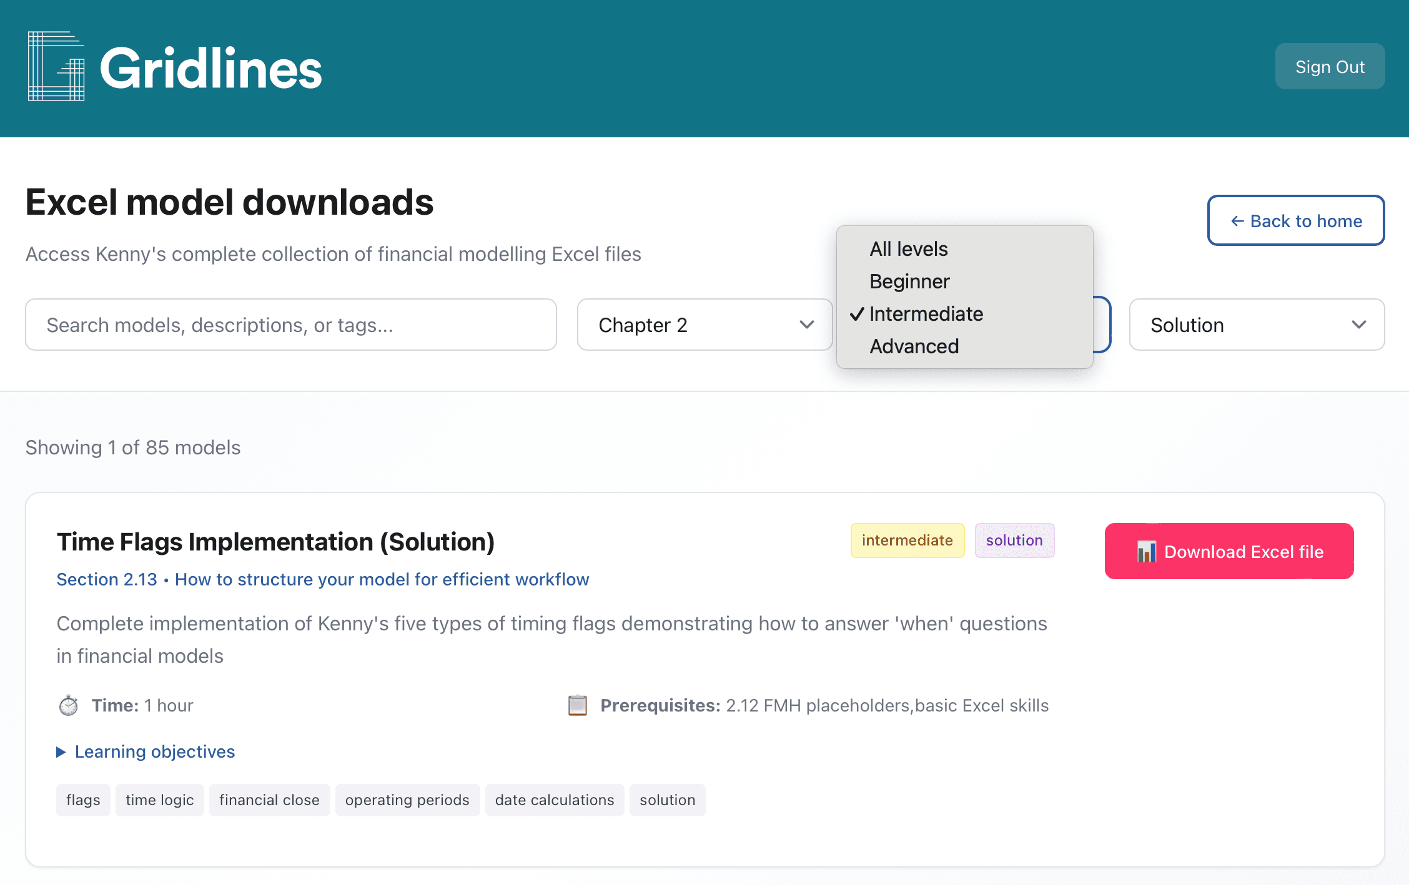Pick Beginner in the level menu

click(x=909, y=281)
